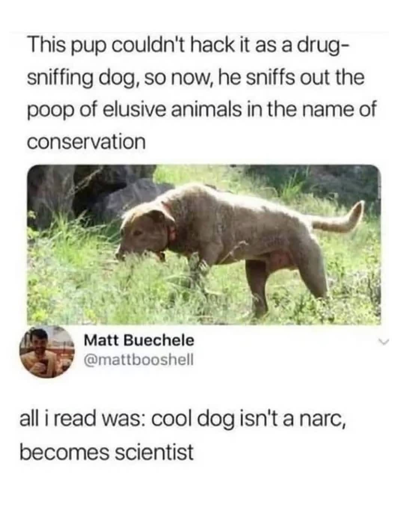Select the word 'conservation' in headline
The height and width of the screenshot is (505, 404).
86,141
